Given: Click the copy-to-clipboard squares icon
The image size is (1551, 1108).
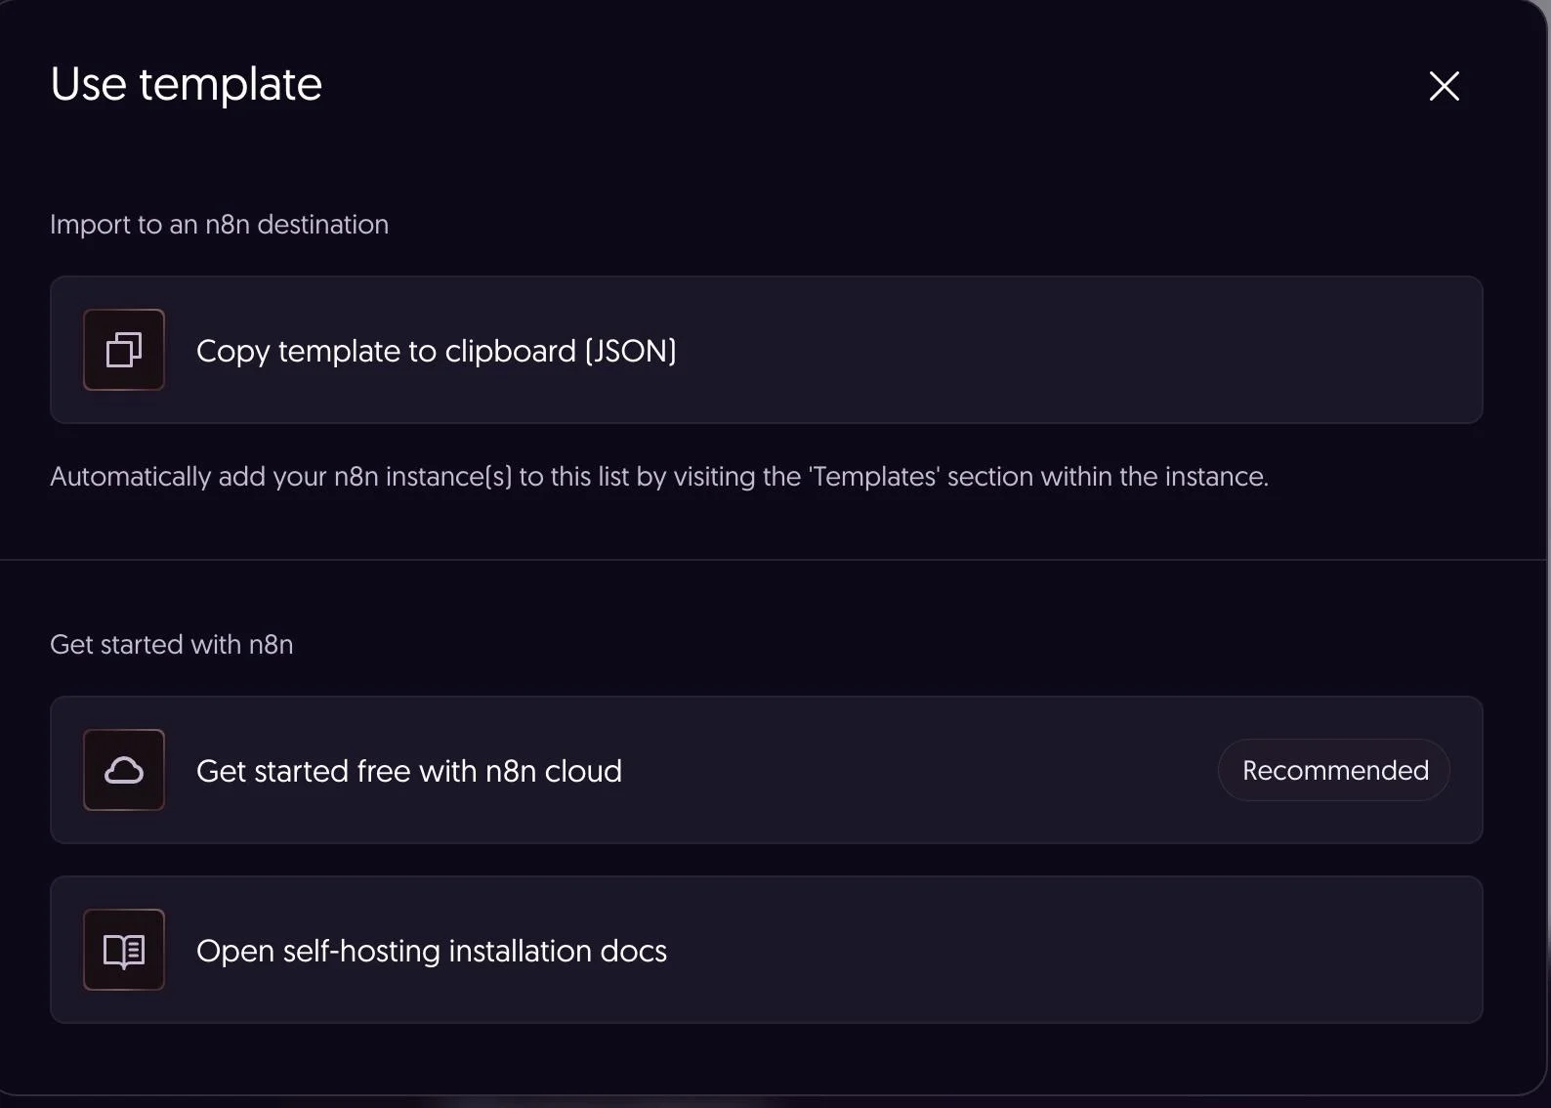Looking at the screenshot, I should pos(124,350).
